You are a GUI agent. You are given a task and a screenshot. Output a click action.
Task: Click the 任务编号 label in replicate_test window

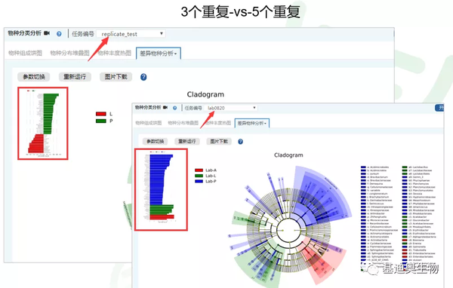(83, 34)
